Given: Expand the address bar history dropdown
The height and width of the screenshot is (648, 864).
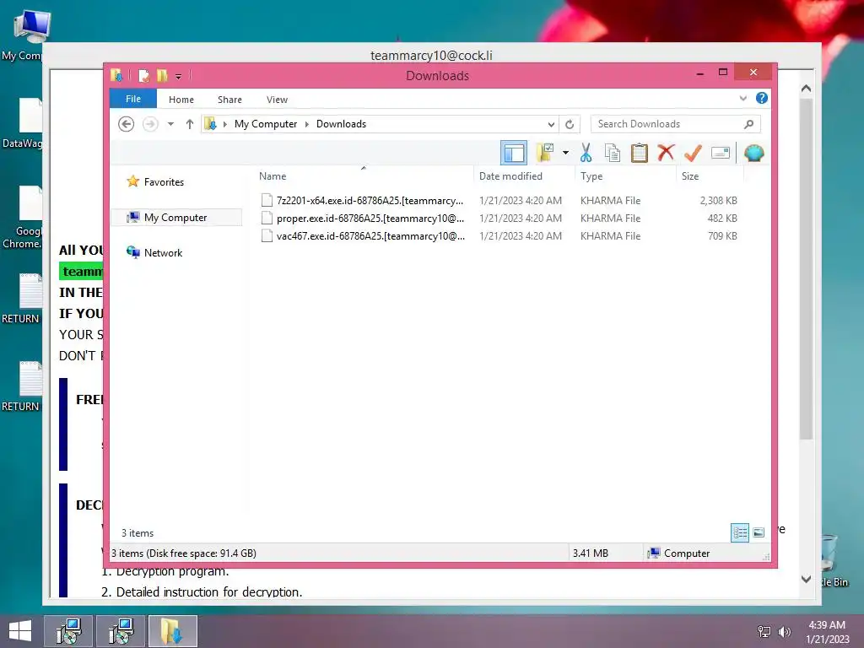Looking at the screenshot, I should [x=550, y=124].
